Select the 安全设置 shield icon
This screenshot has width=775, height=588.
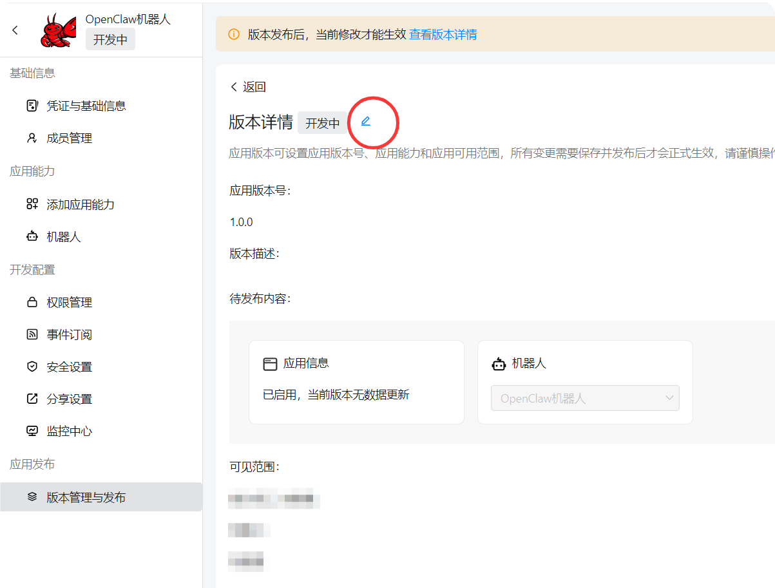(32, 366)
